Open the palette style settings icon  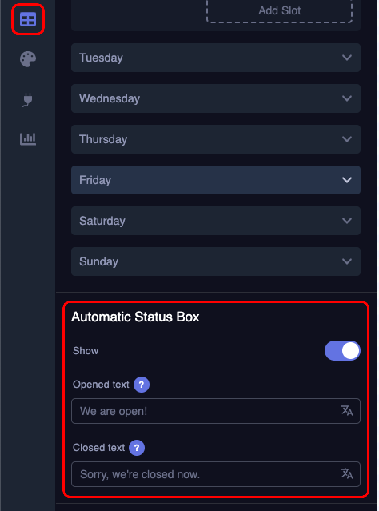point(28,59)
